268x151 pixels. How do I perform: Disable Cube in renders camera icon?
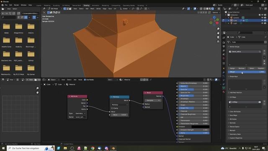(x=265, y=21)
